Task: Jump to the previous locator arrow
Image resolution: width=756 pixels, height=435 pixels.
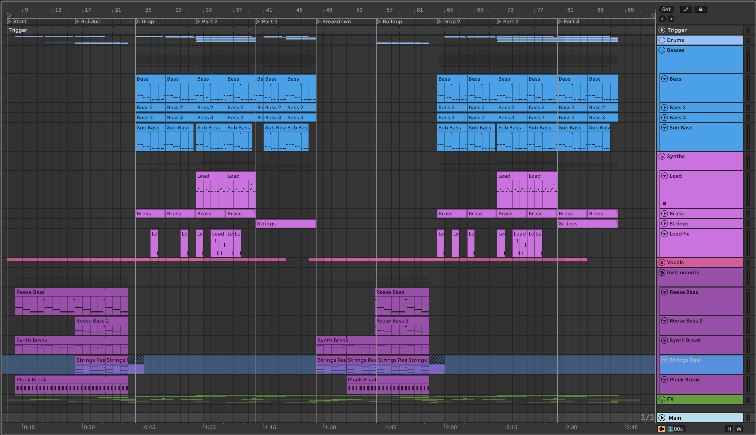Action: point(662,19)
